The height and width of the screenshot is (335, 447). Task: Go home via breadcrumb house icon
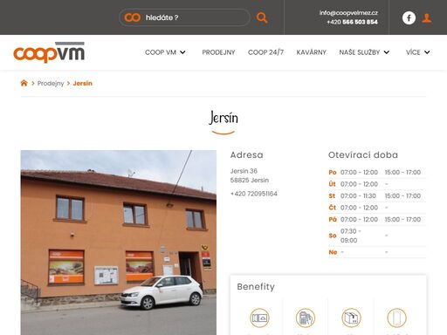pos(24,83)
